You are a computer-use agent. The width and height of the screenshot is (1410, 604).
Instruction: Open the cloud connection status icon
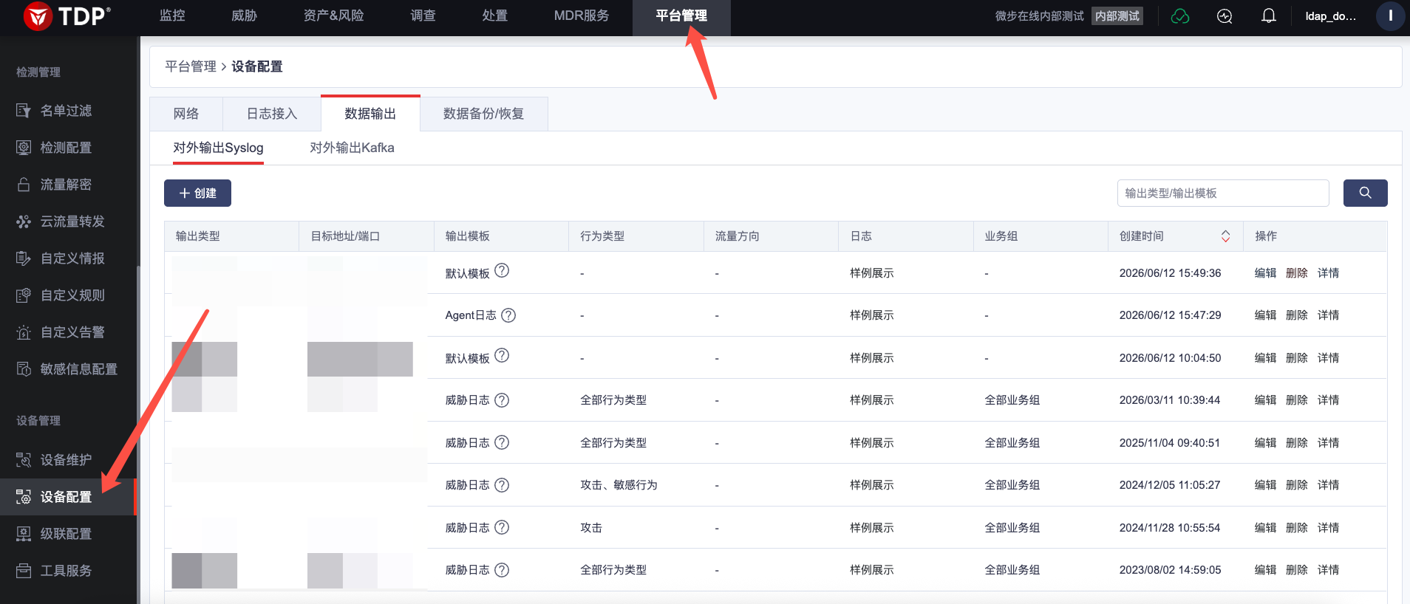(x=1180, y=16)
